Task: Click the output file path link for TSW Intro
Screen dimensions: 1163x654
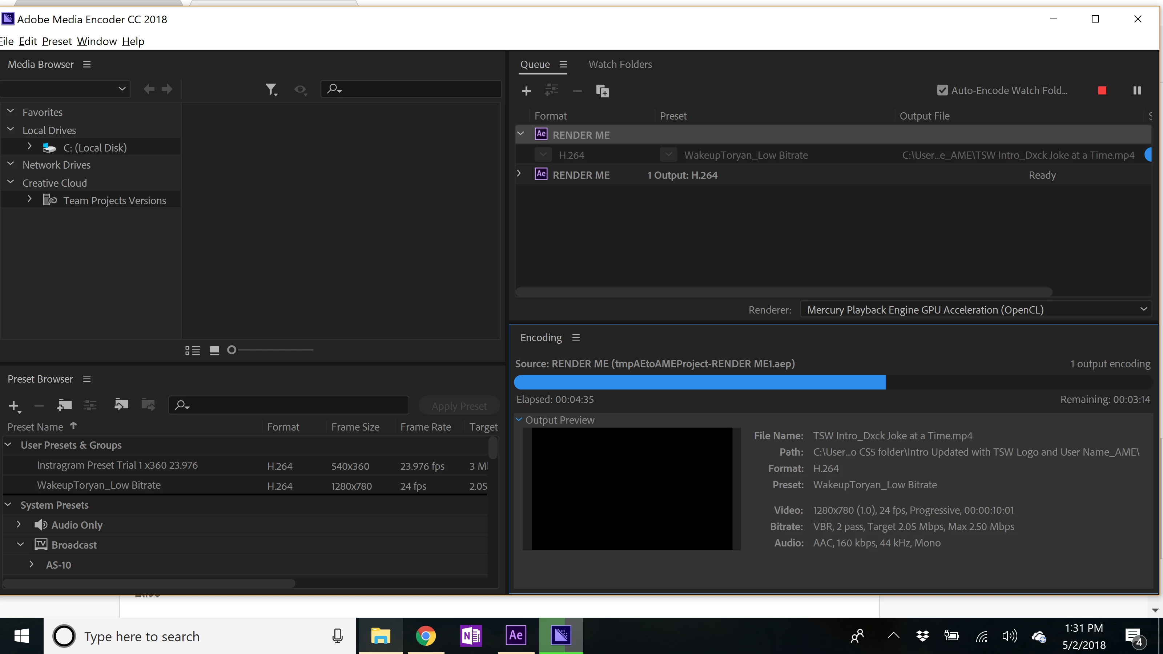Action: click(x=1018, y=155)
